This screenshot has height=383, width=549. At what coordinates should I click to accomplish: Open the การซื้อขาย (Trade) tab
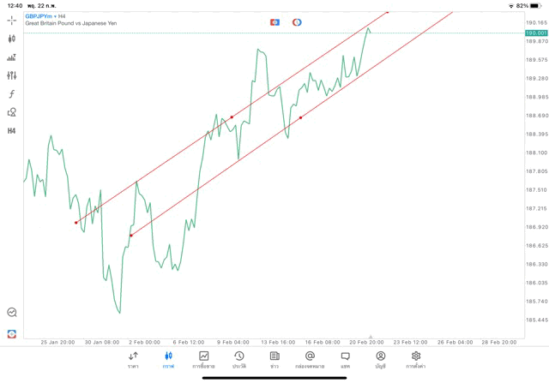coord(203,359)
